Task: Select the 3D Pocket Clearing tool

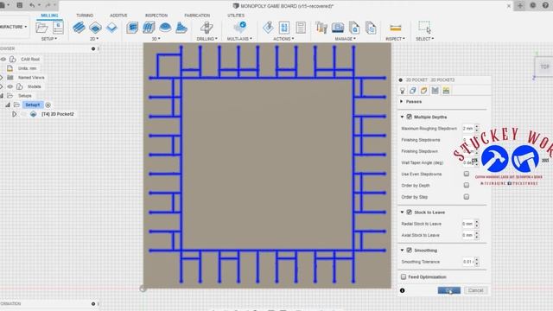Action: [x=149, y=27]
